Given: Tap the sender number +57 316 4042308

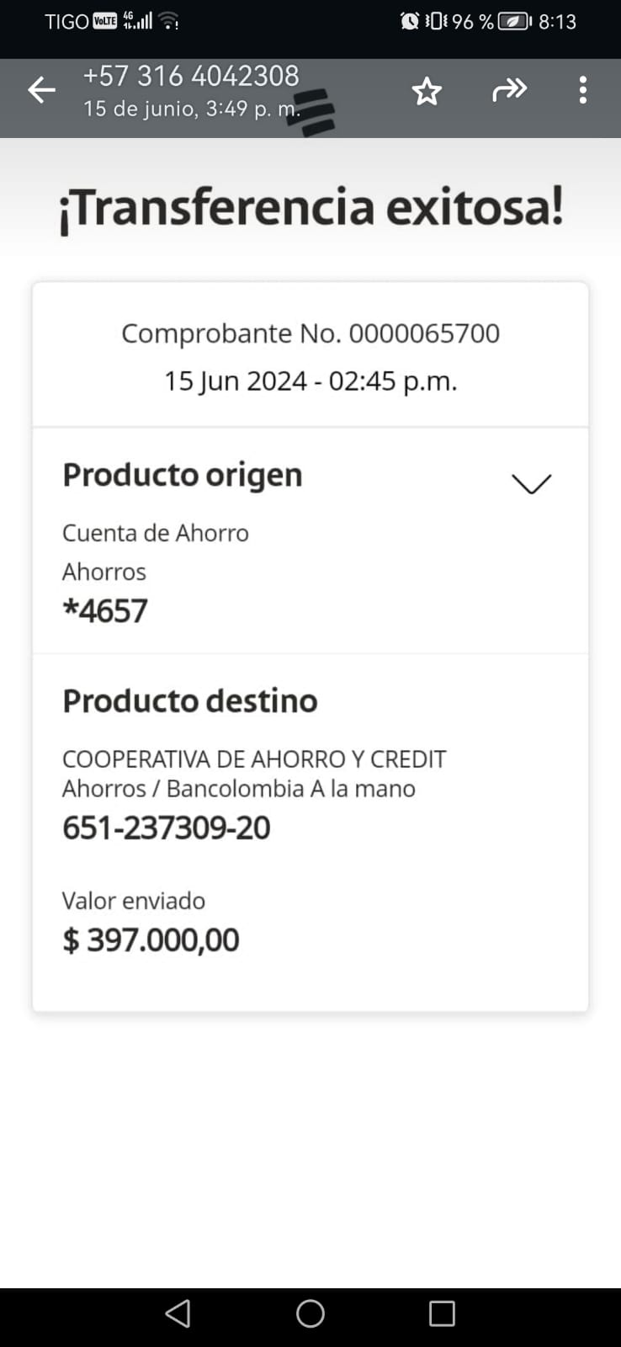Looking at the screenshot, I should point(191,76).
